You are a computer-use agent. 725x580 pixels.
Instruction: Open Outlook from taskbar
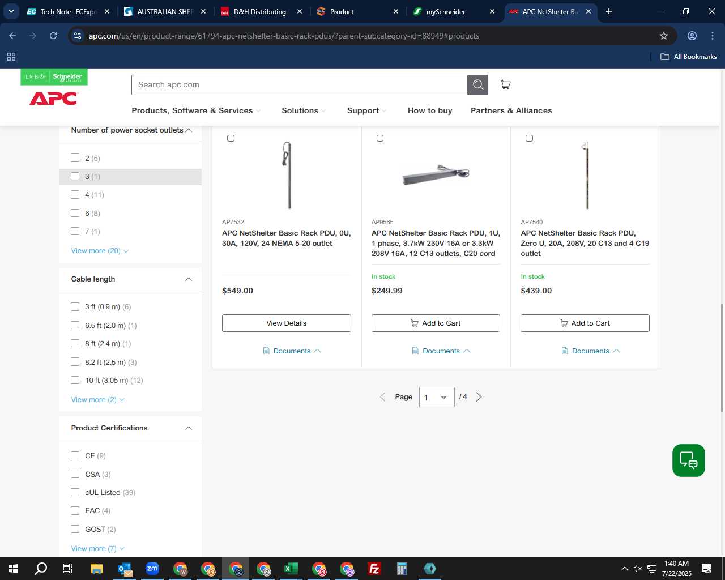click(x=125, y=569)
